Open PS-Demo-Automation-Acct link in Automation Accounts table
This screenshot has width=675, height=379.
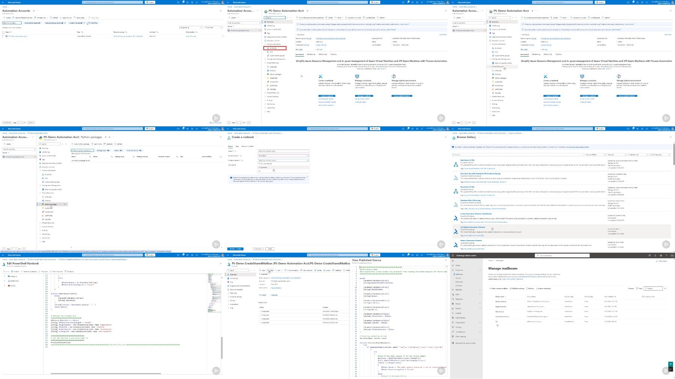pyautogui.click(x=18, y=36)
